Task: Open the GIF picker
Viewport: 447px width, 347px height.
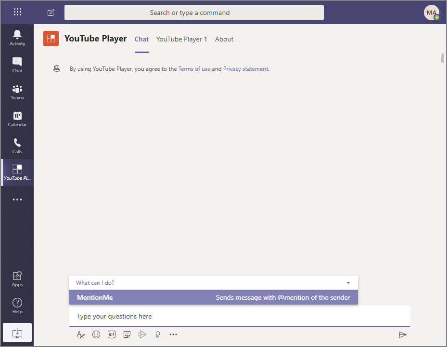Action: pyautogui.click(x=112, y=334)
